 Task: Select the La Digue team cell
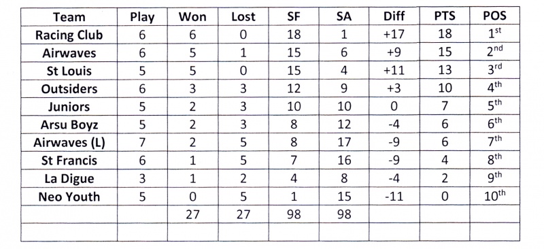pyautogui.click(x=69, y=178)
